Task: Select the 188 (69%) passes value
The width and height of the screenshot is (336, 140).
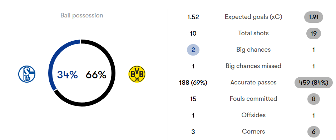Action: (193, 83)
